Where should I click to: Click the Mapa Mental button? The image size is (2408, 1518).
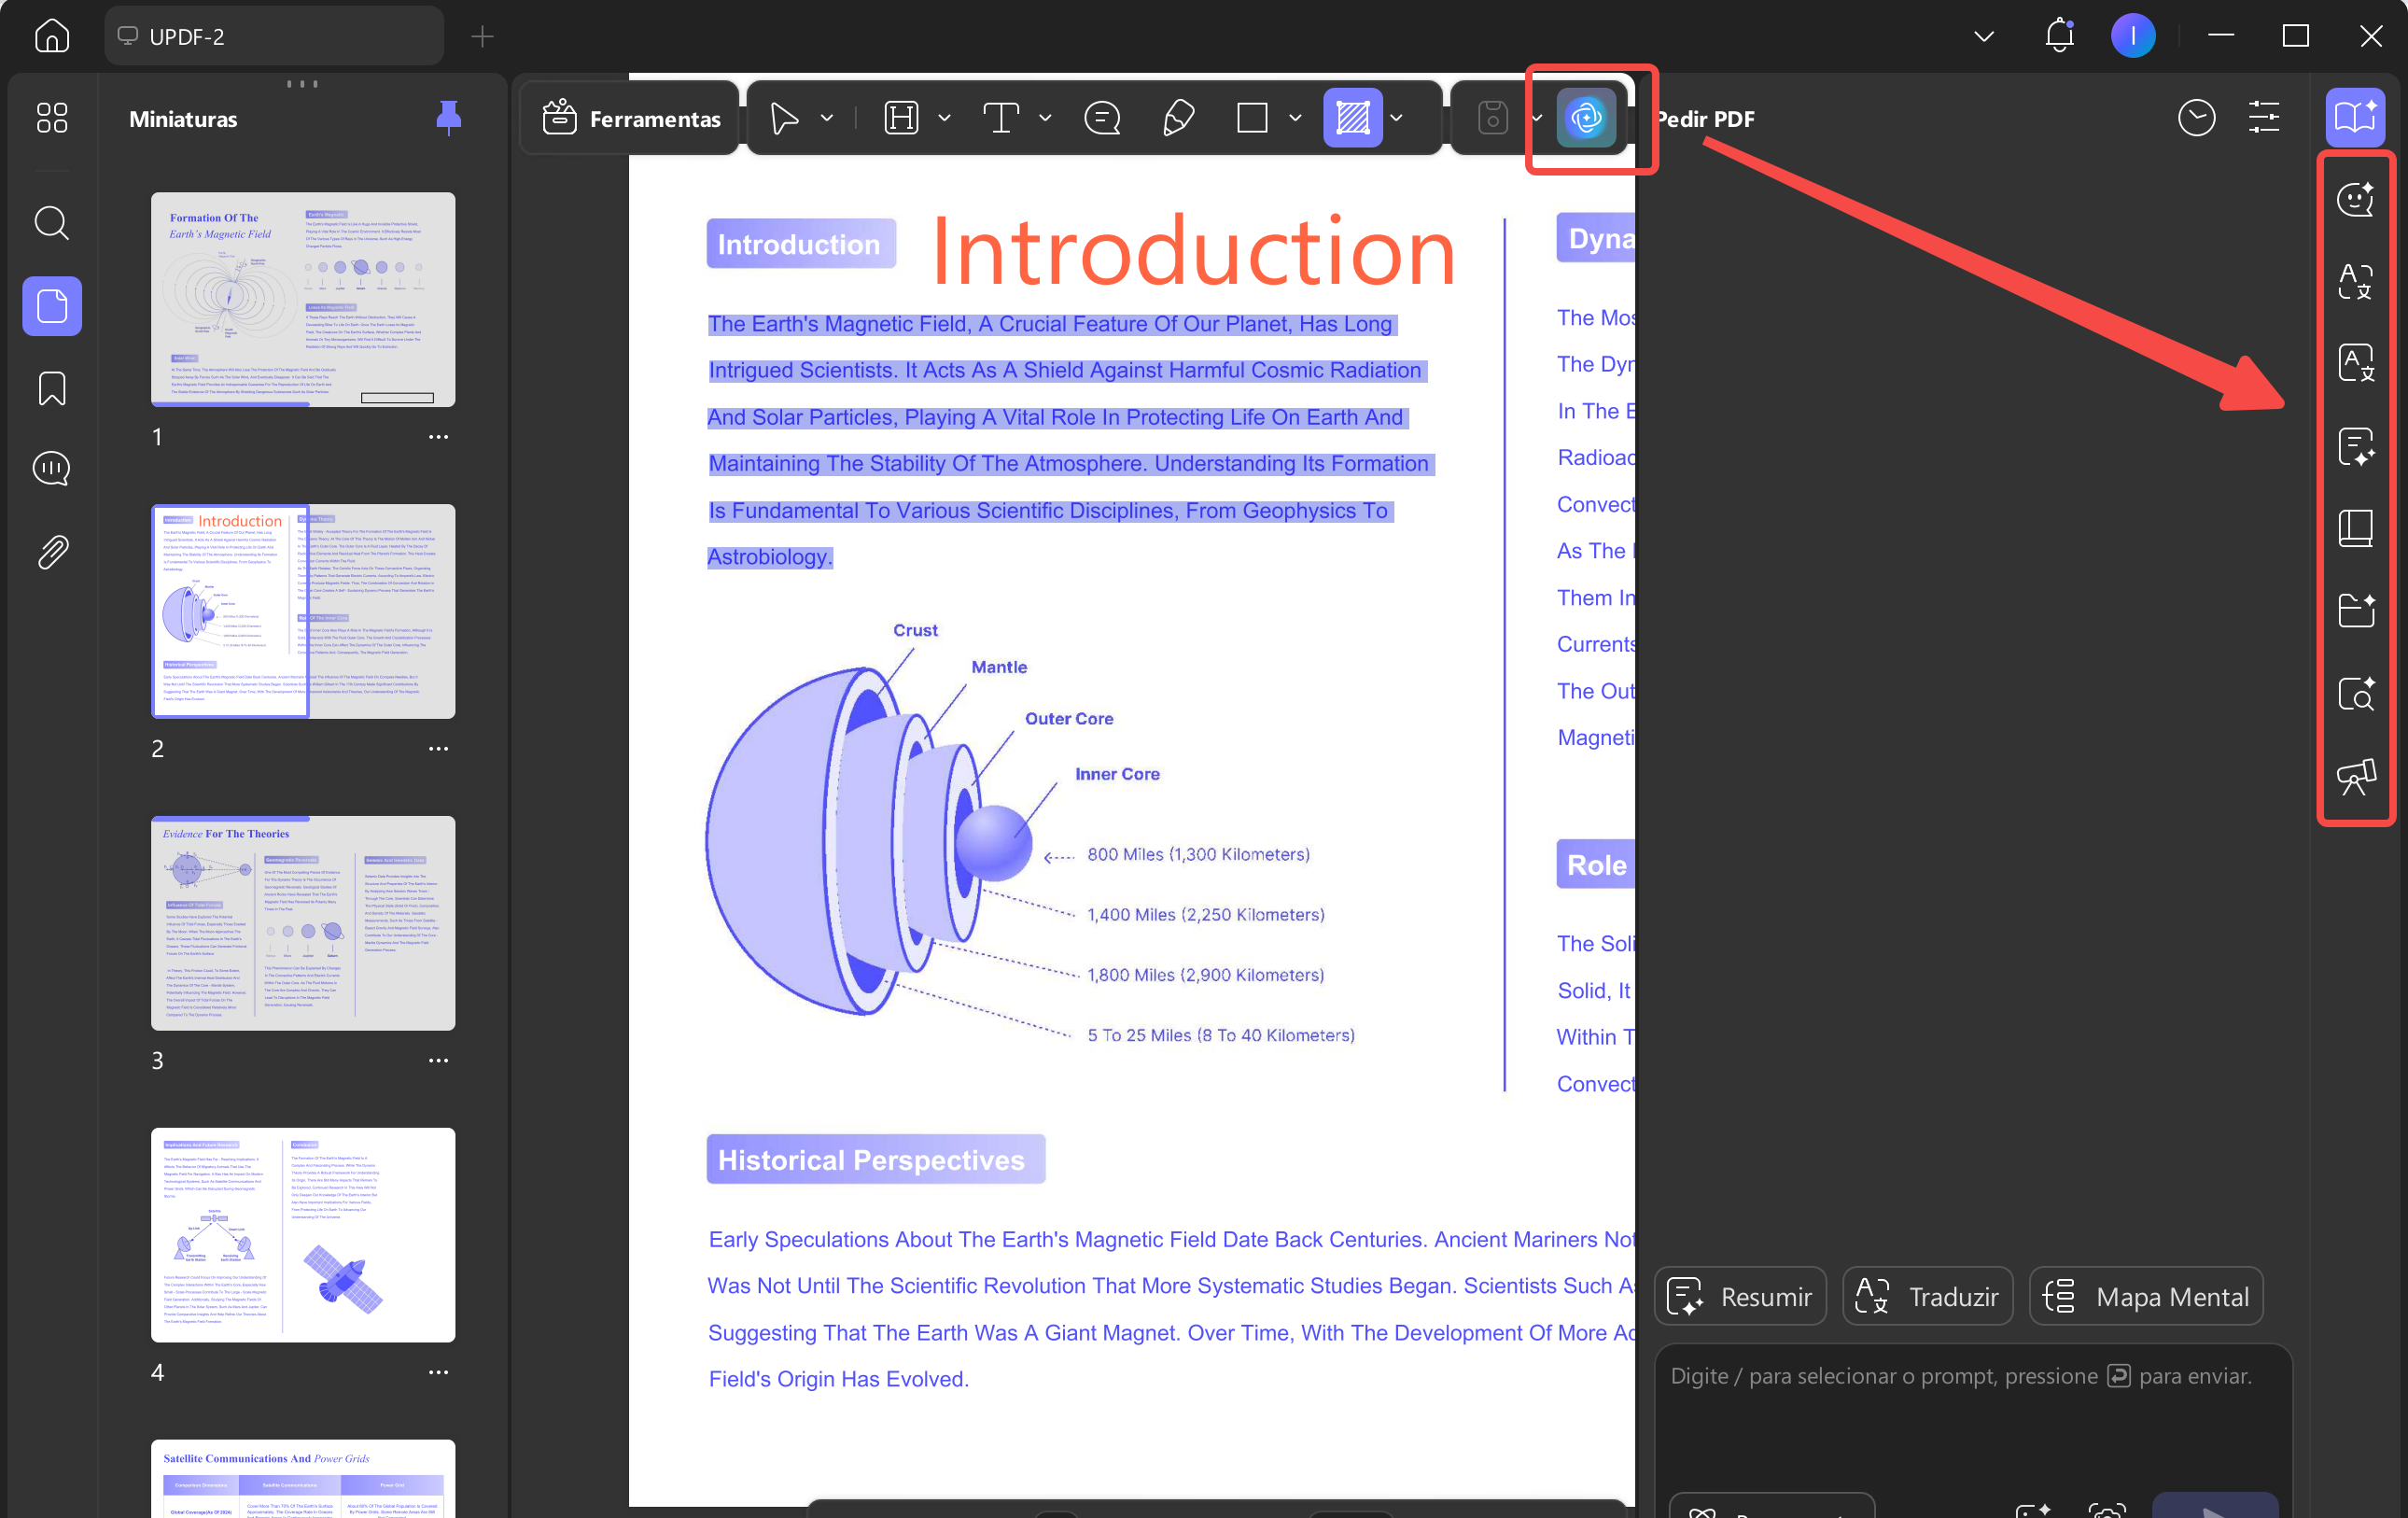[x=2145, y=1296]
